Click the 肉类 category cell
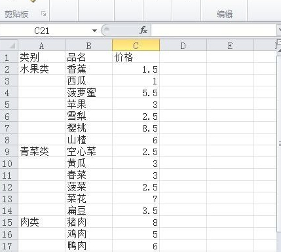The height and width of the screenshot is (252, 281). click(x=41, y=223)
